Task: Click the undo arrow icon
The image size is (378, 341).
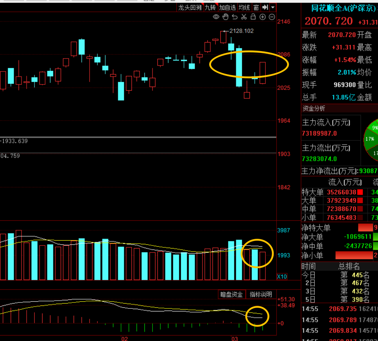Action: coord(235,17)
